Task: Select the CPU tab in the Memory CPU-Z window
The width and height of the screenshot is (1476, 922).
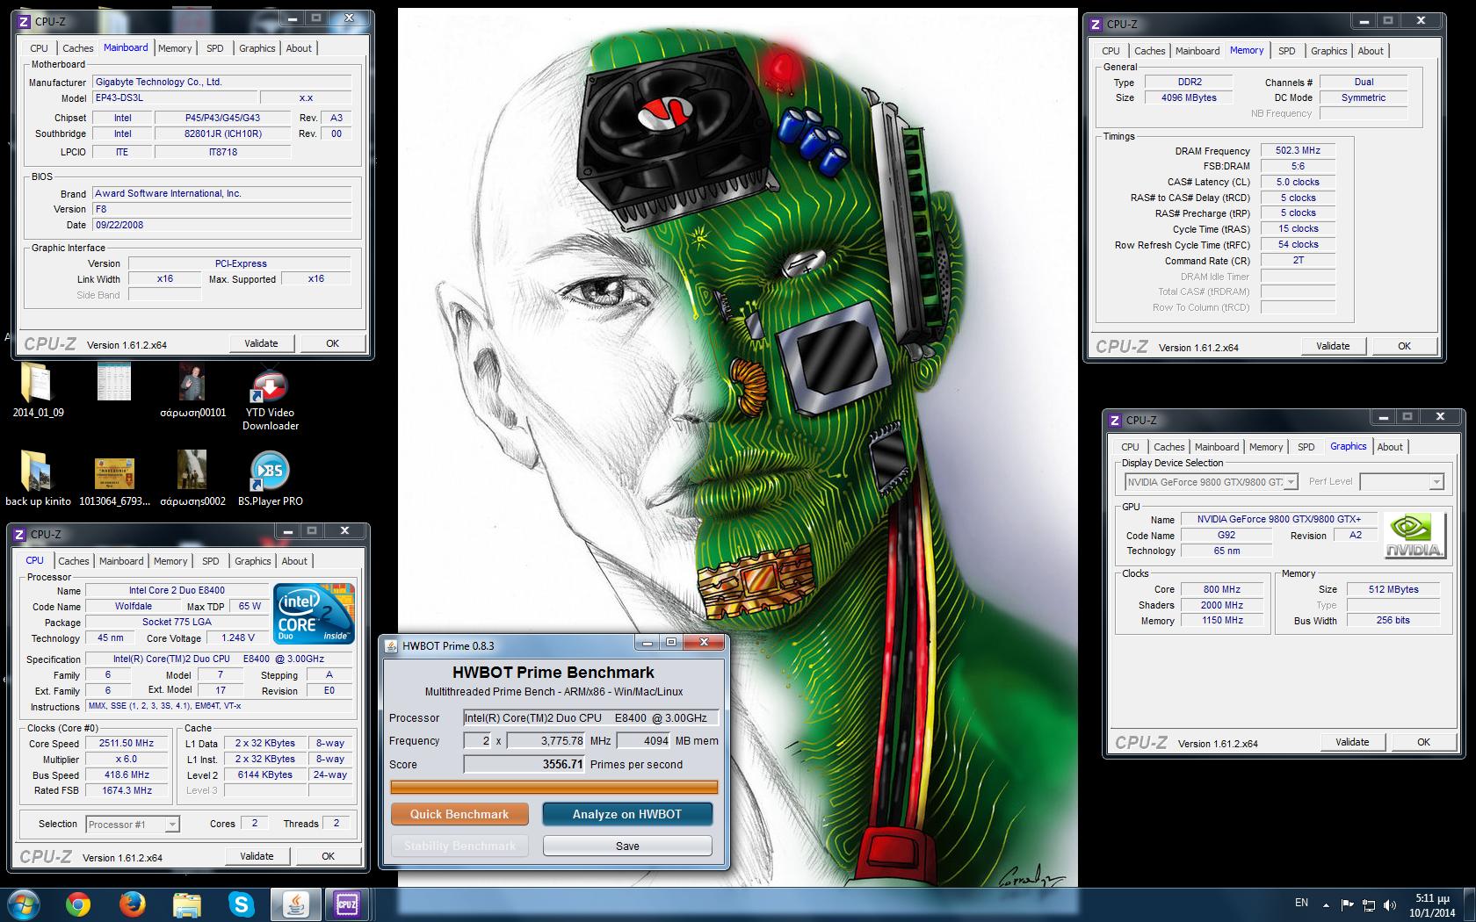Action: 1111,51
